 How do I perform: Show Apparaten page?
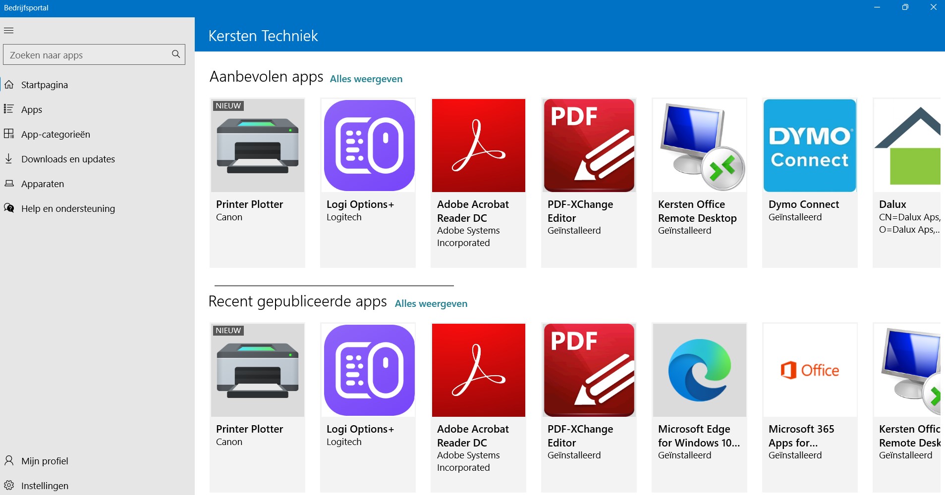point(43,184)
